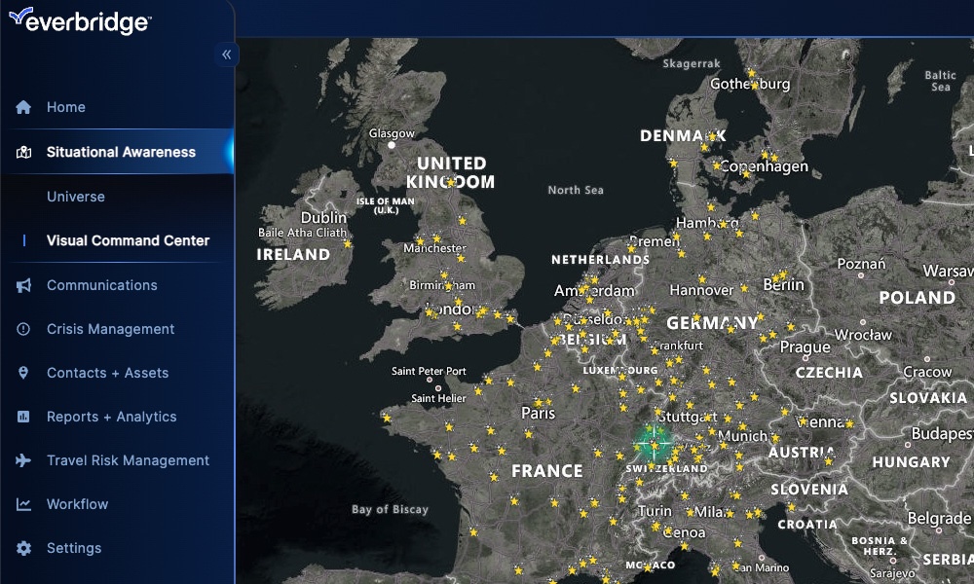Click the Everbridge logo
This screenshot has width=974, height=584.
(80, 20)
